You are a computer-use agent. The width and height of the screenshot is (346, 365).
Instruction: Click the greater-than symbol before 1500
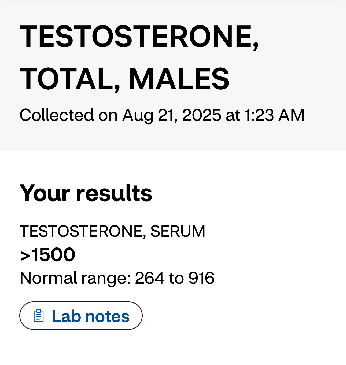point(25,256)
